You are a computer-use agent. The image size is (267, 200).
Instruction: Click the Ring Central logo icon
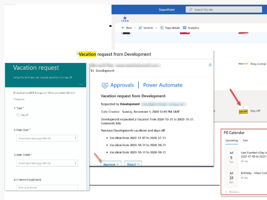(x=243, y=64)
